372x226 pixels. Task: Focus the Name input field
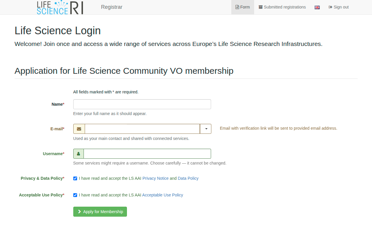pos(142,104)
